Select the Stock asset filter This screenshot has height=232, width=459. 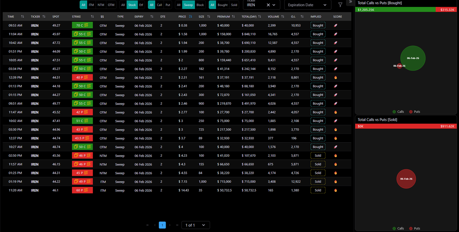[132, 5]
